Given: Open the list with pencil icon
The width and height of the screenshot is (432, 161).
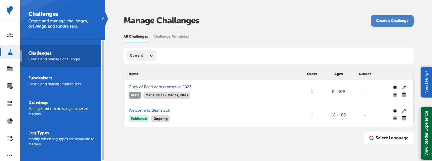Looking at the screenshot, I should tap(10, 86).
